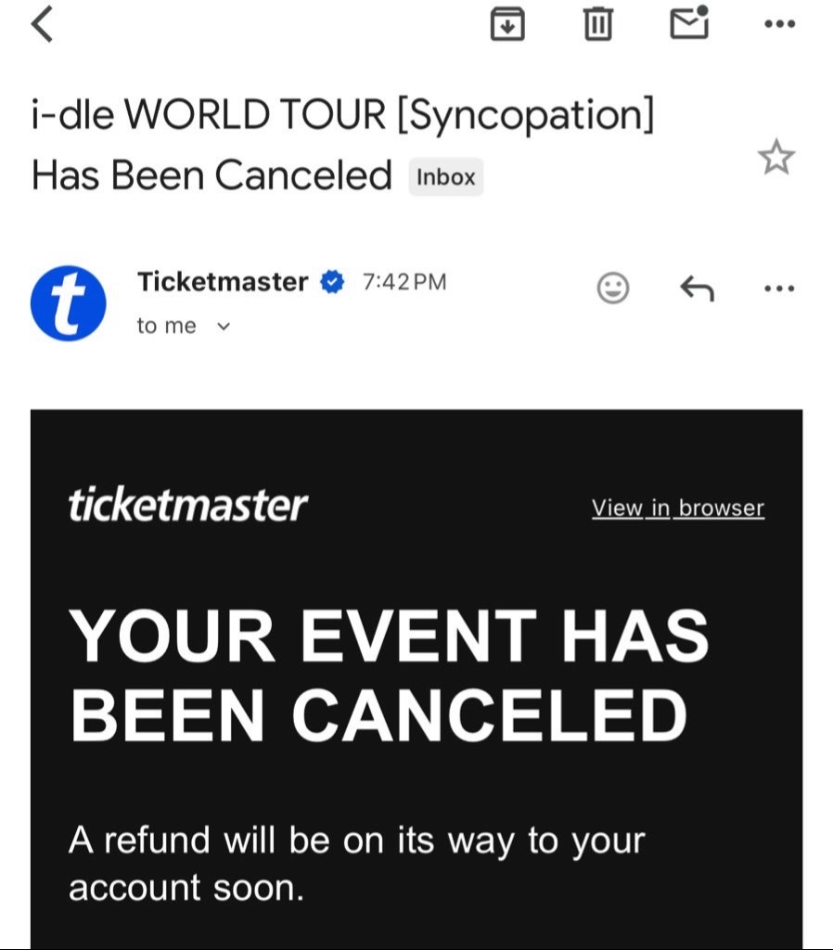Screen dimensions: 833x950
Task: Tap the ticketmaster logo in the email body
Action: (187, 504)
